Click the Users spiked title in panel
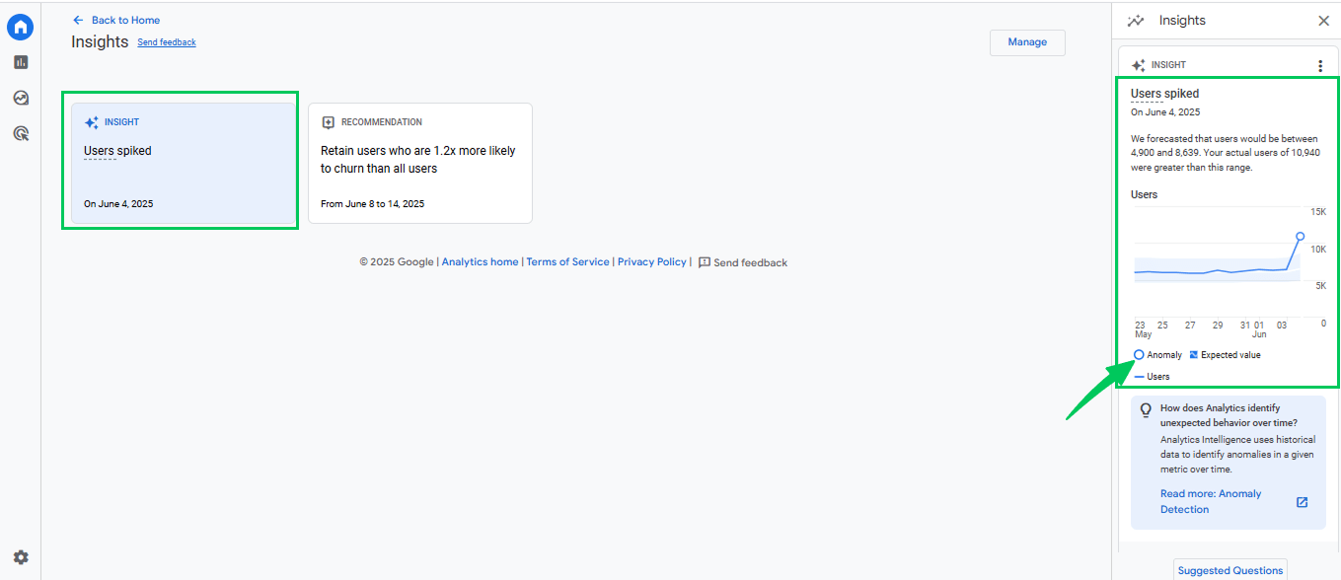 (x=1164, y=94)
